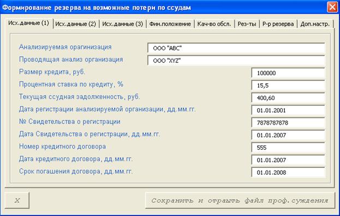Close the dialog with the red title-bar X
340x216 pixels.
click(332, 7)
